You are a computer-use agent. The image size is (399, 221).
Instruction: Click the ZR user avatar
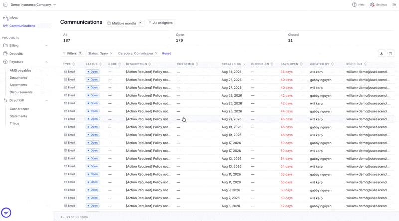[x=394, y=5]
